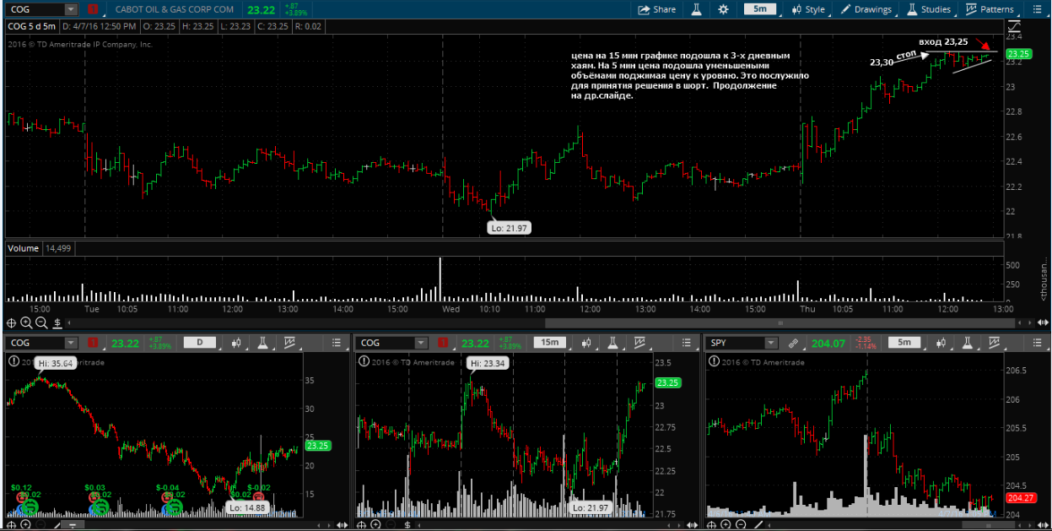Click the zoom-out minus magnifier below SPY chart
Viewport: 1052px width, 531px height.
click(741, 523)
